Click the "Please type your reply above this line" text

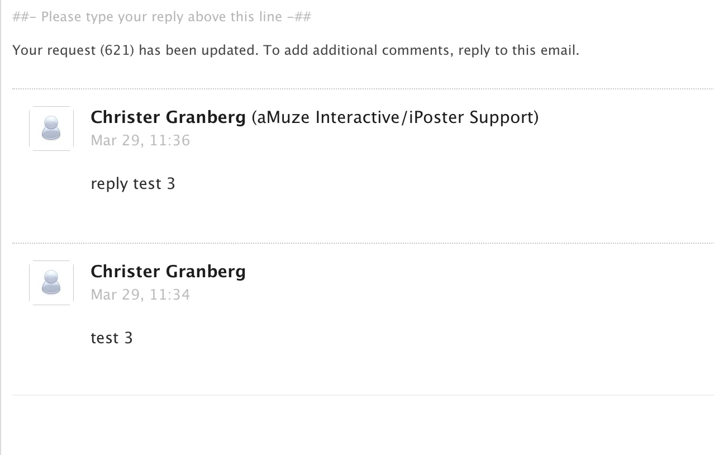click(x=162, y=17)
